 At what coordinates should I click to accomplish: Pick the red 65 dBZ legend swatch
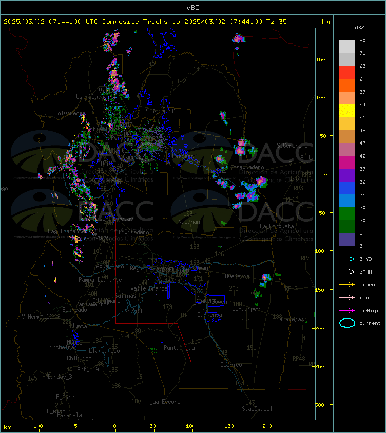tap(347, 72)
